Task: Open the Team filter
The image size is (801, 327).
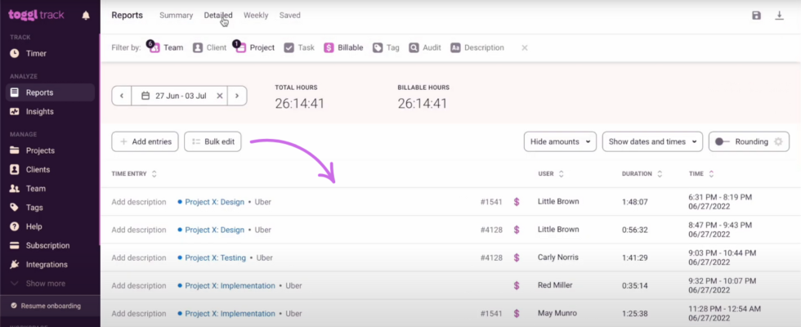Action: click(x=167, y=47)
